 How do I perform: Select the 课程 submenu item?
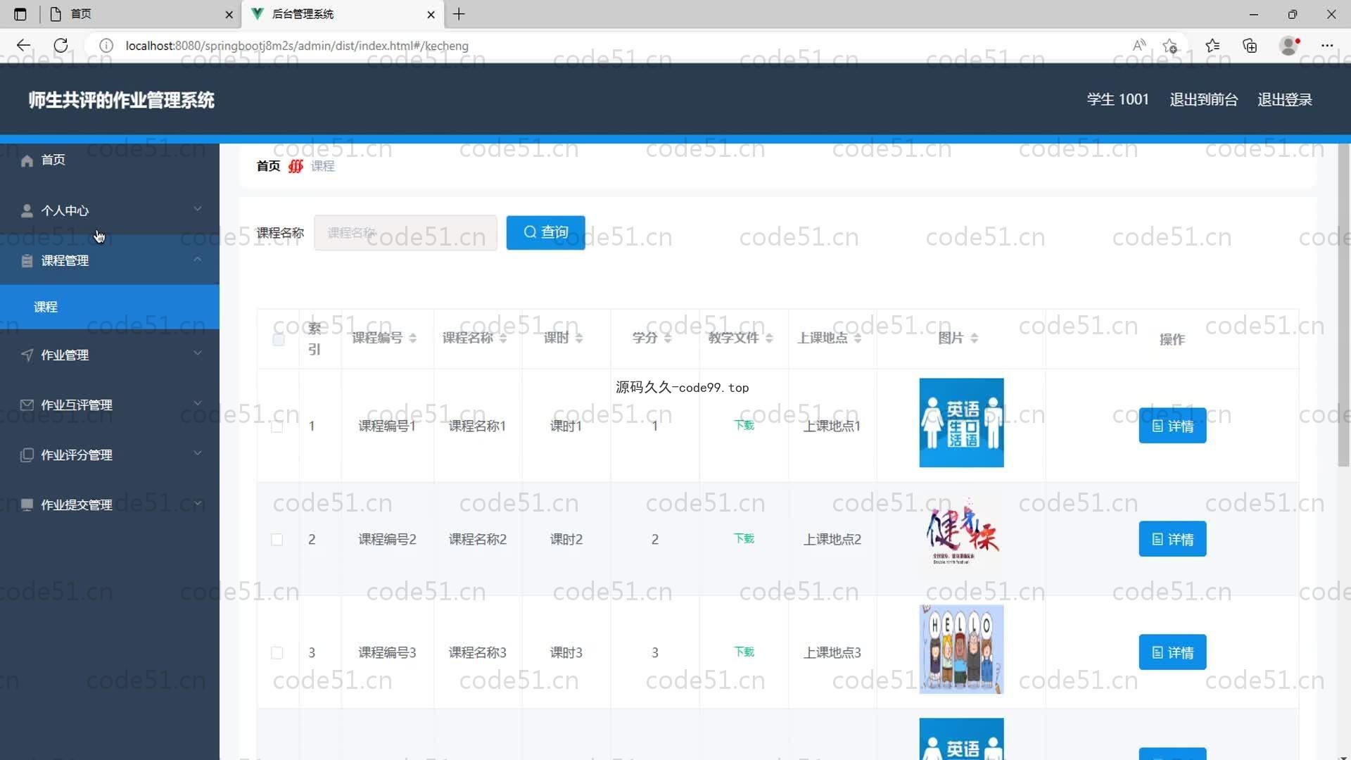click(46, 308)
